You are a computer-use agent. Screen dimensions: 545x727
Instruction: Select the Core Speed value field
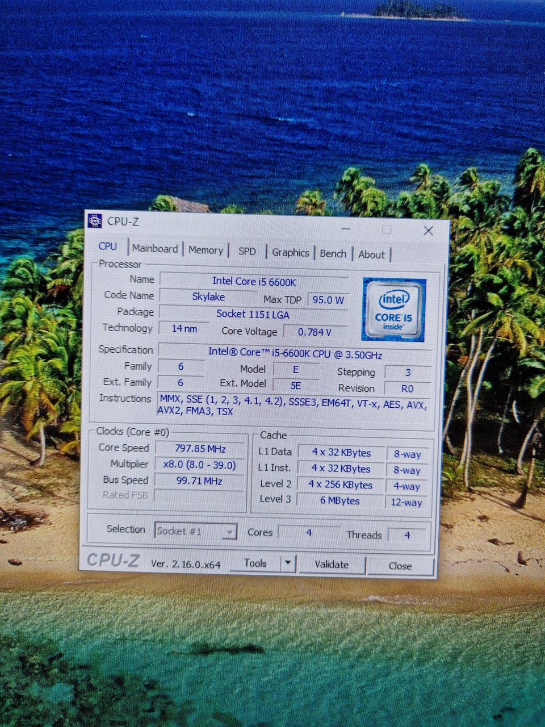click(x=200, y=449)
